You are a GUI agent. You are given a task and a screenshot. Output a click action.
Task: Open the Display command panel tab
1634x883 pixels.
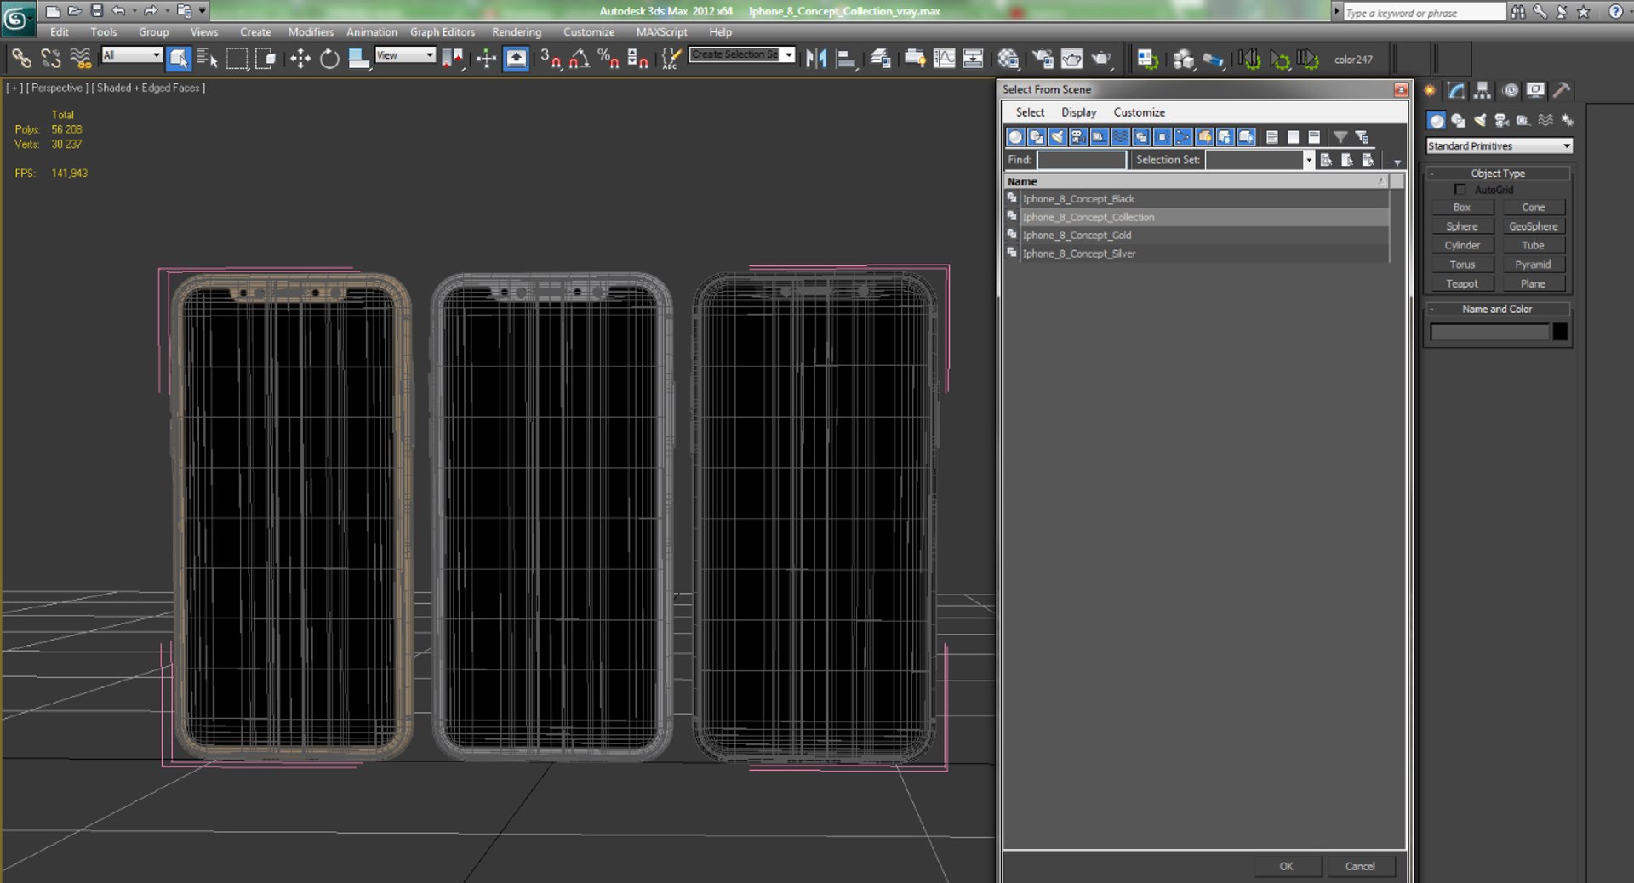tap(1535, 90)
